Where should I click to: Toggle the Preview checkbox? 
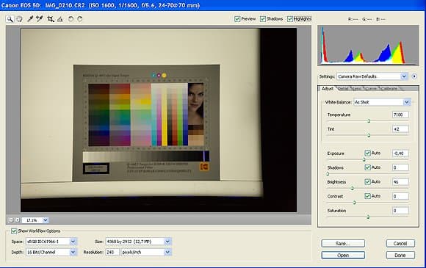(237, 19)
